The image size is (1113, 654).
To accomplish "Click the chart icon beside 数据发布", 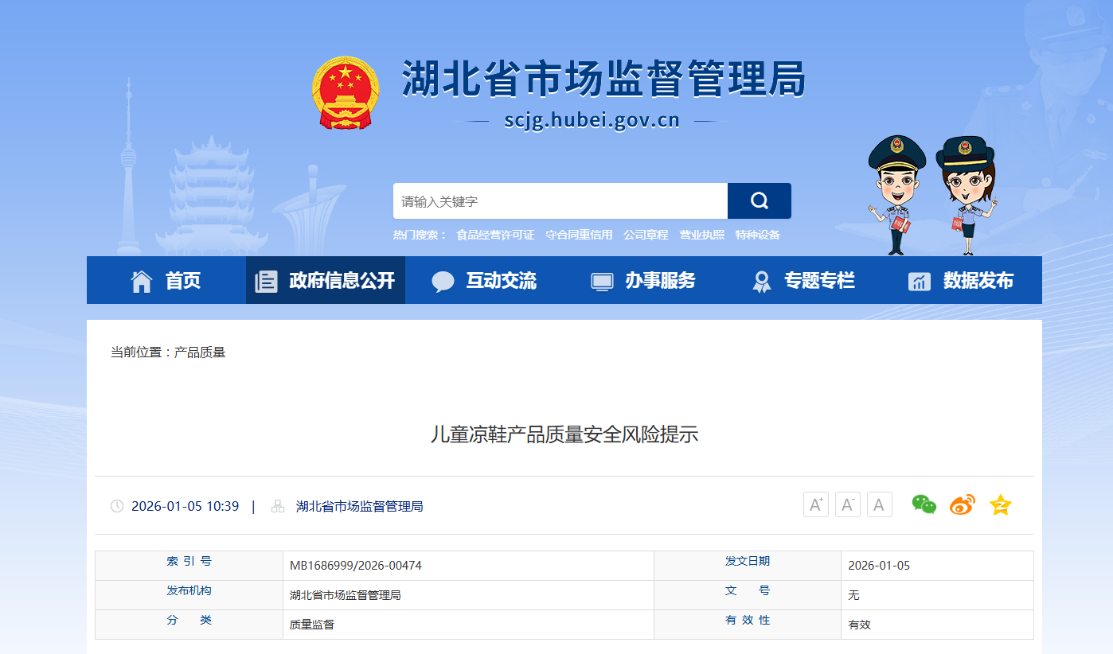I will point(920,282).
